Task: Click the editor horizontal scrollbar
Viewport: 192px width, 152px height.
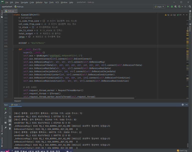Action: [x=74, y=98]
